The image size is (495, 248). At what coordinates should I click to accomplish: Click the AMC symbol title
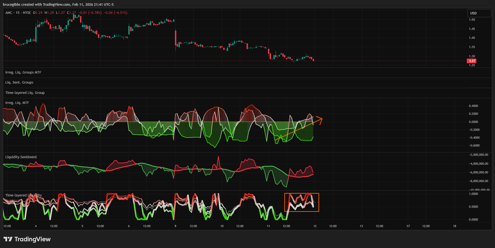pyautogui.click(x=9, y=13)
